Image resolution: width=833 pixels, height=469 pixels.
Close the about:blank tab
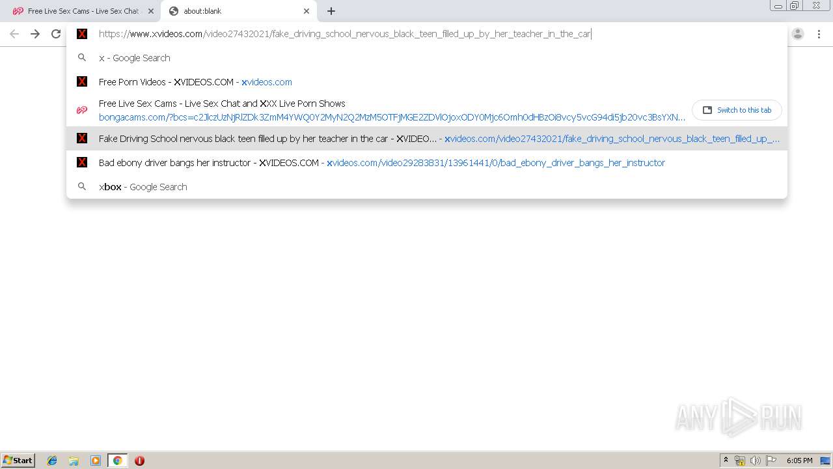pos(307,11)
